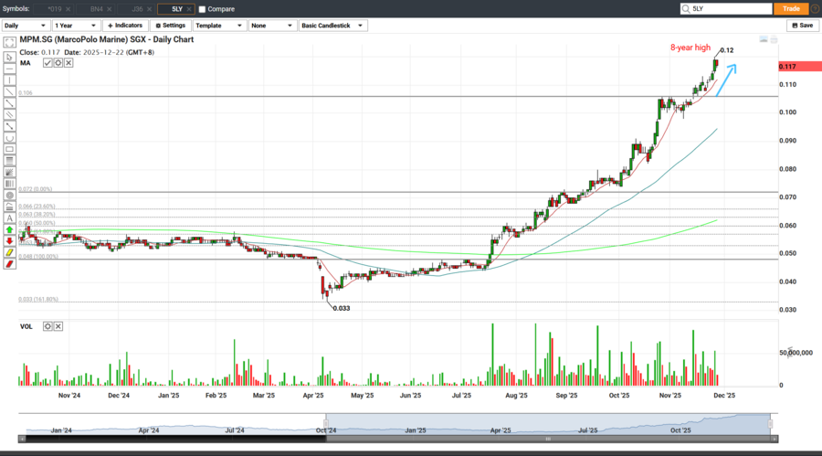Pick the green up arrow marker tool
Image resolution: width=822 pixels, height=456 pixels.
pos(9,229)
